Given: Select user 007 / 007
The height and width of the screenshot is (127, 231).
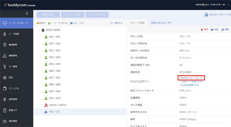Looking at the screenshot, I should 55,78.
